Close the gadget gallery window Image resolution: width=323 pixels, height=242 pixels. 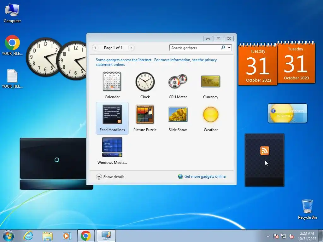coord(229,38)
